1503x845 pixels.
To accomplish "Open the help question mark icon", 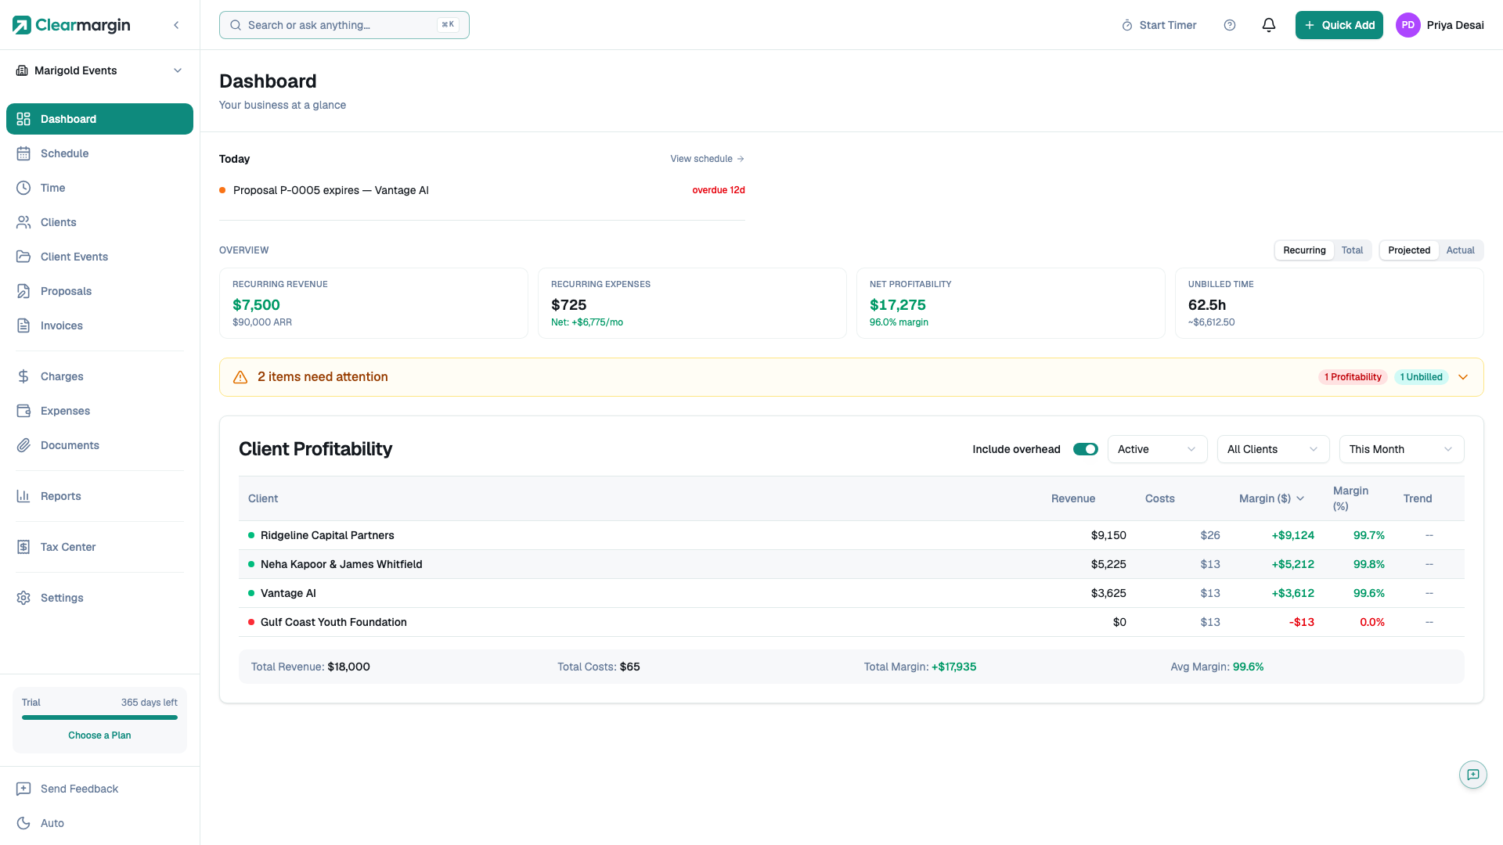I will pos(1230,25).
